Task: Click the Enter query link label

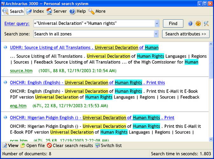Action: click(x=17, y=24)
